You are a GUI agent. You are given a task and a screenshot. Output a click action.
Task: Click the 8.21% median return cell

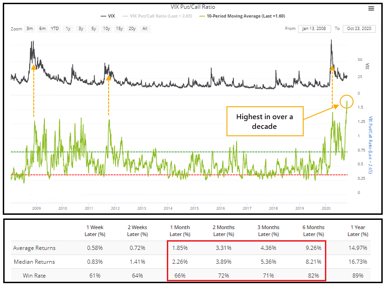313,262
